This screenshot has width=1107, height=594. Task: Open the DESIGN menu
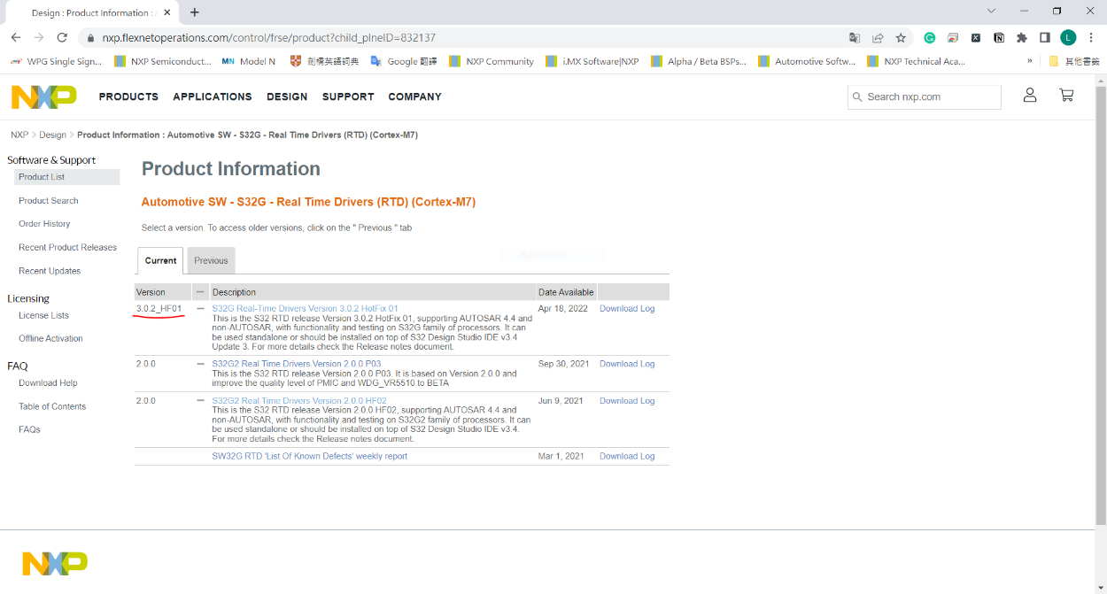click(x=287, y=96)
